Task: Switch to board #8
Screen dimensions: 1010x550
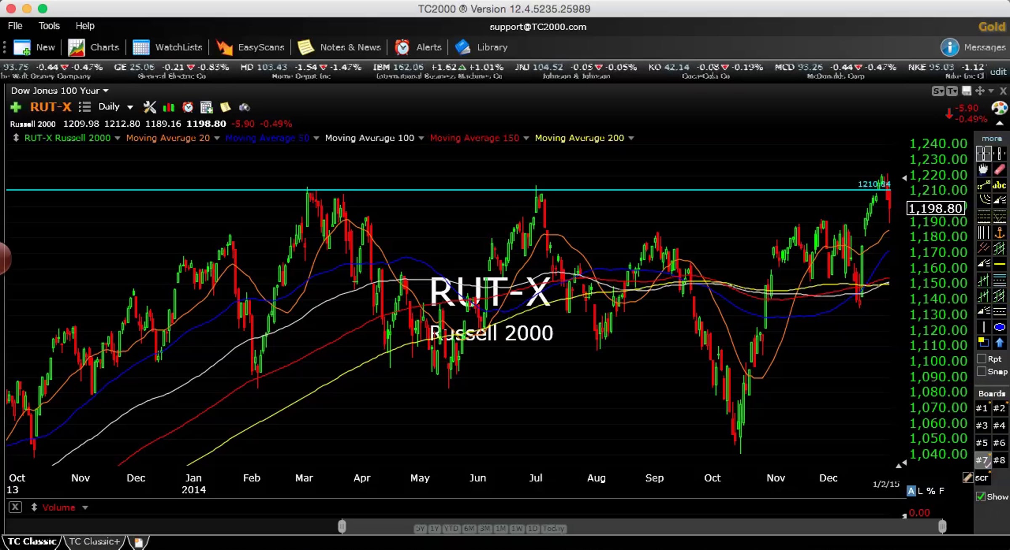Action: click(x=999, y=460)
